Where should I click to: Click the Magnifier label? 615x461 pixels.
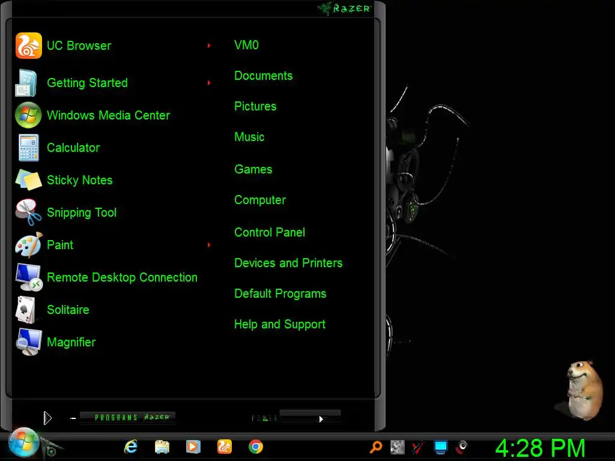71,342
